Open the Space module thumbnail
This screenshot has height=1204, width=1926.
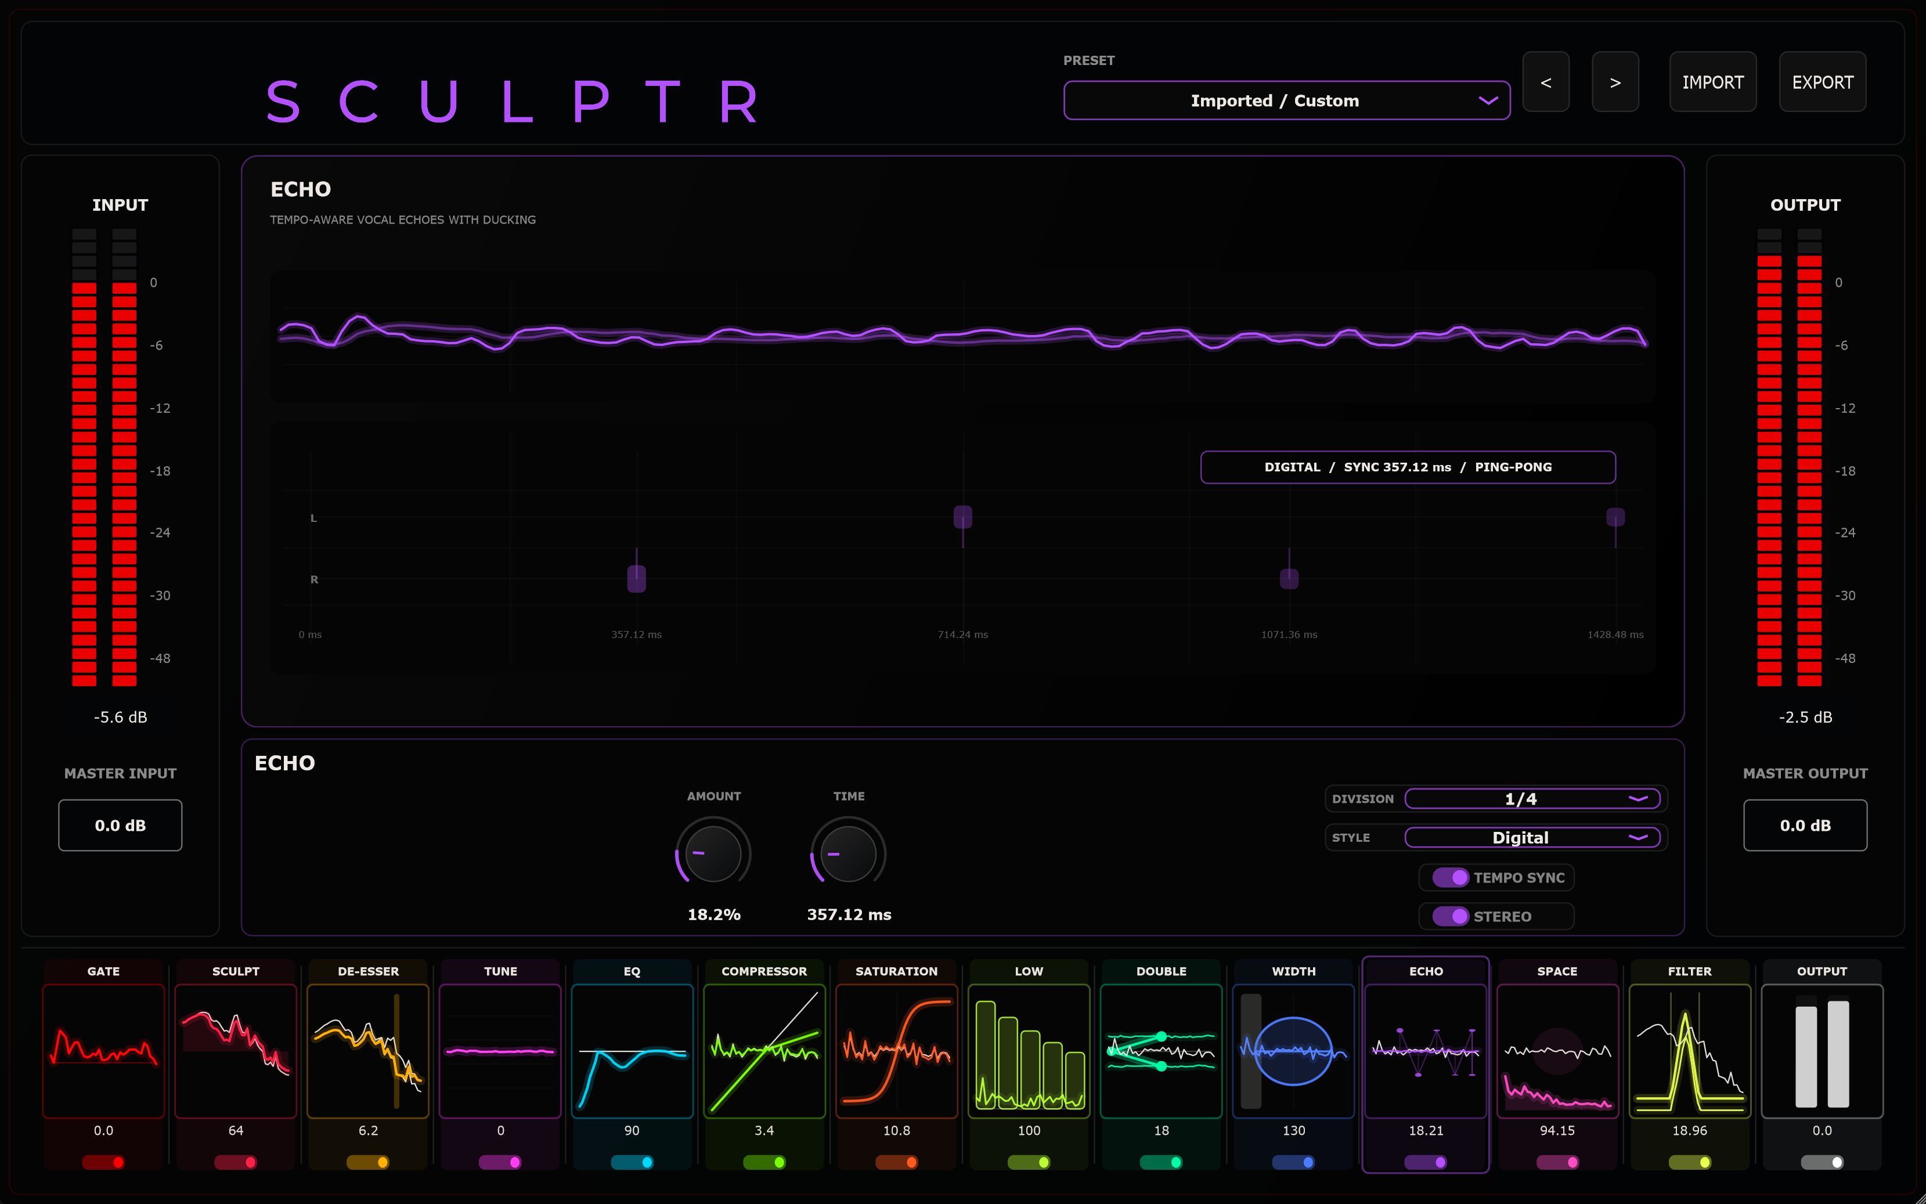1557,1051
